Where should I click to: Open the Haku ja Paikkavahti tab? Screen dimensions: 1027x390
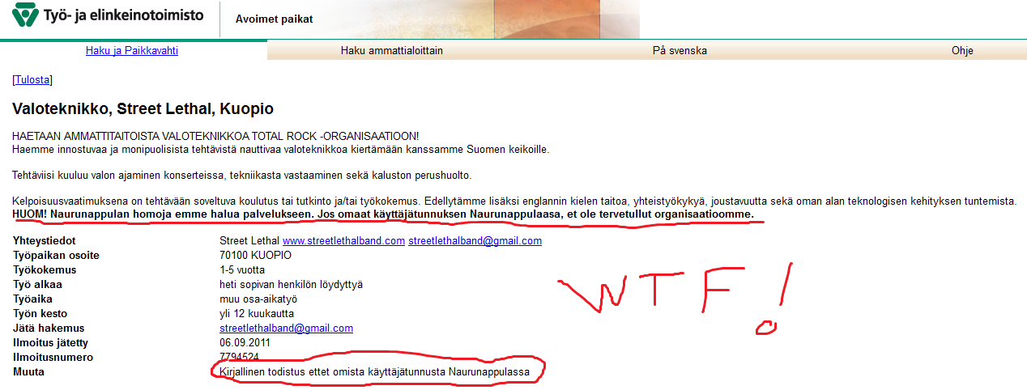click(x=132, y=50)
